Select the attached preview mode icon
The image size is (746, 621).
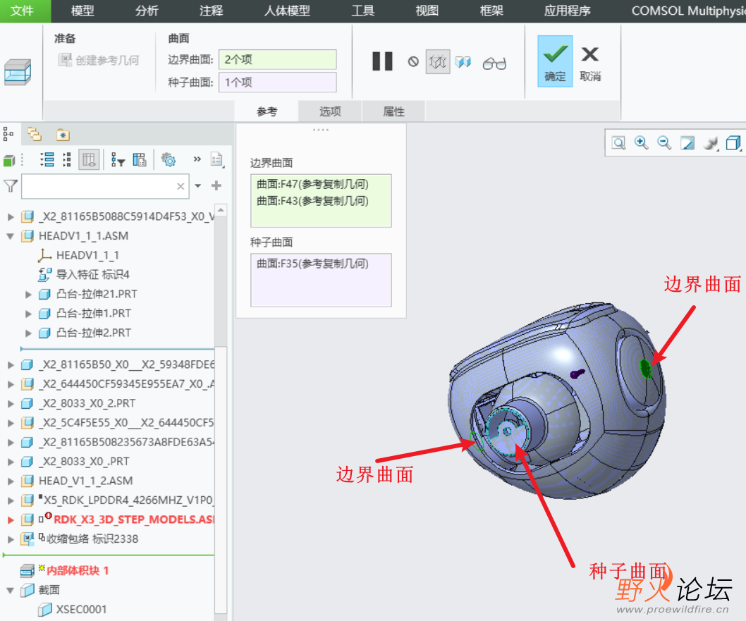(463, 62)
